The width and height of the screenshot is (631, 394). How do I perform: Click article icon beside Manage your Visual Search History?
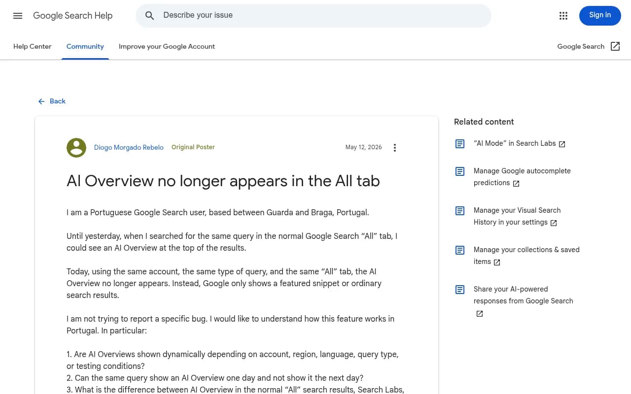click(x=460, y=211)
